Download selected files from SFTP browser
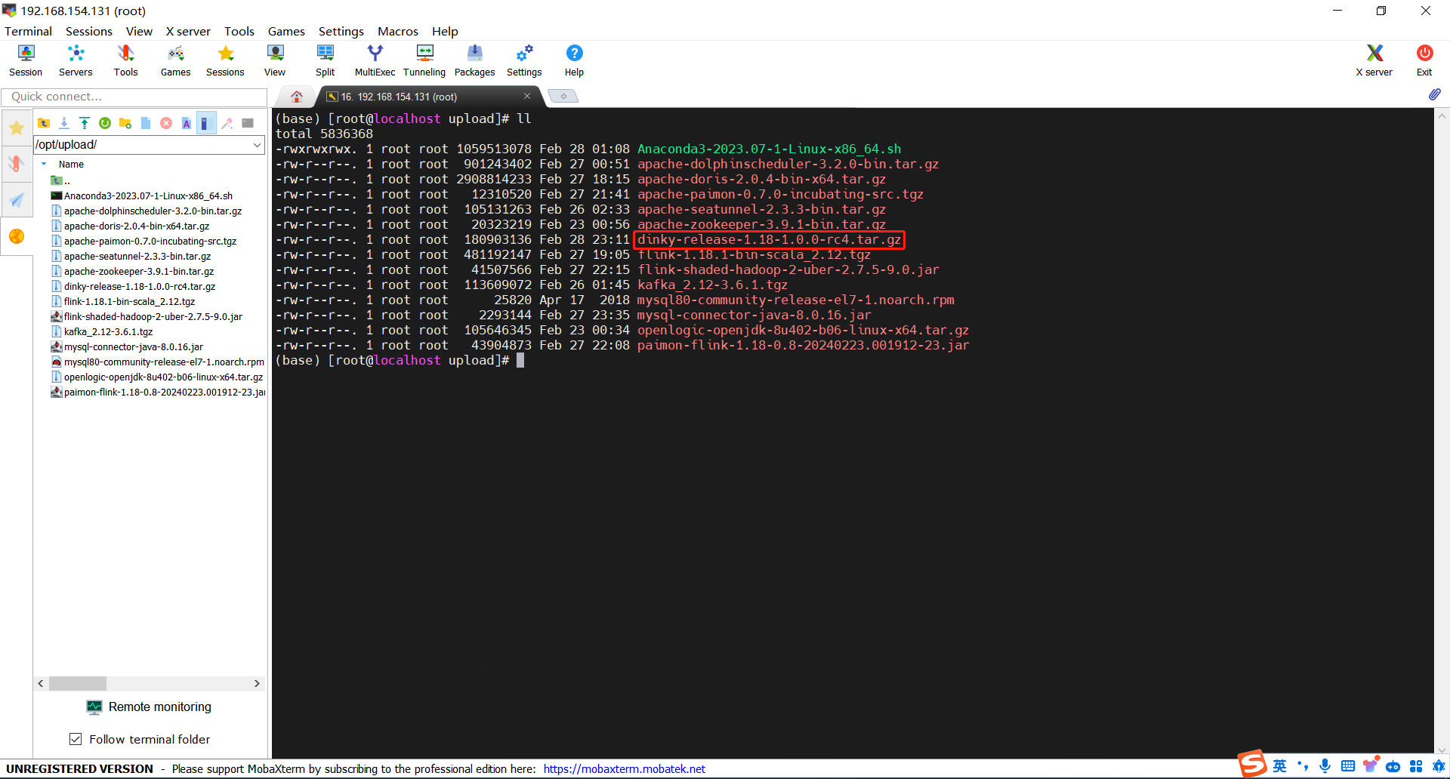Screen dimensions: 1450x779 64,123
